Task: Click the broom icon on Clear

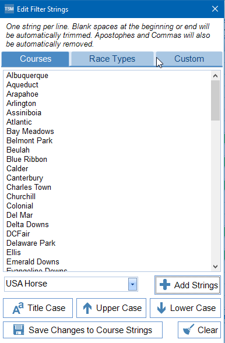Action: click(x=188, y=330)
